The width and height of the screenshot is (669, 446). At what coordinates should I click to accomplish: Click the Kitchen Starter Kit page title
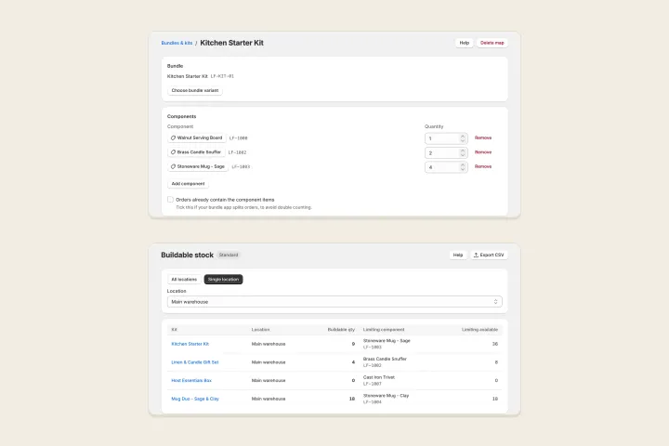pyautogui.click(x=231, y=43)
